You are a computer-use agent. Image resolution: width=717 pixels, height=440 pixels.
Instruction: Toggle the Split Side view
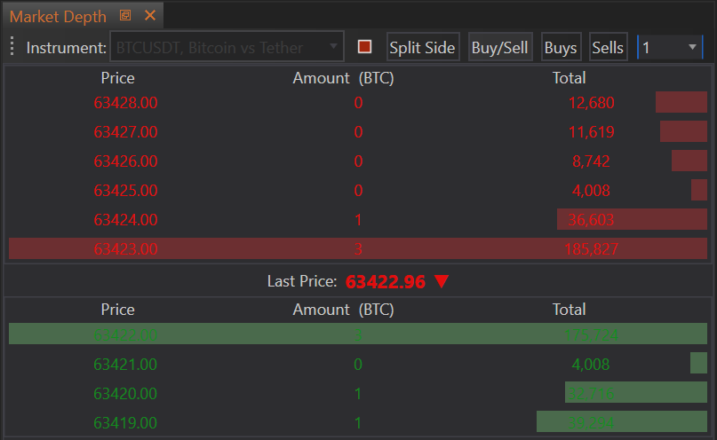click(422, 48)
